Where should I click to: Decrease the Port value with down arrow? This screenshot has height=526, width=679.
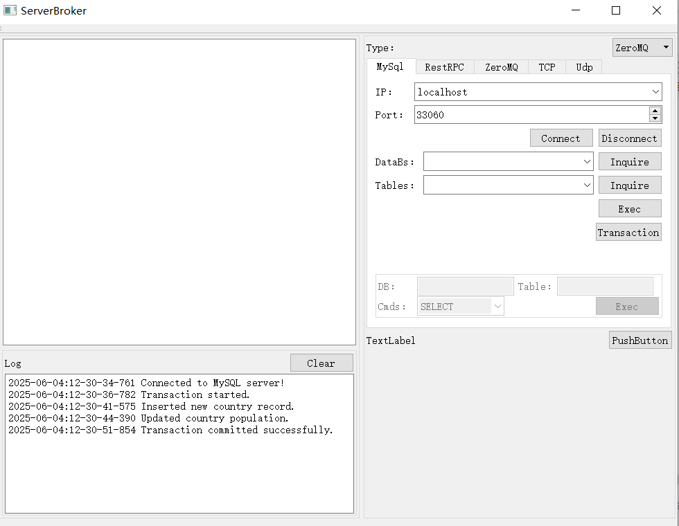[x=655, y=118]
